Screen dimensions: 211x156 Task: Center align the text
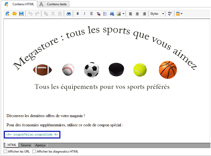point(137,14)
